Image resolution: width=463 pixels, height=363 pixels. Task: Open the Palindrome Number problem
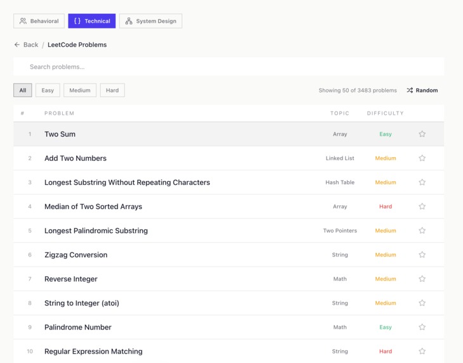[x=78, y=328]
